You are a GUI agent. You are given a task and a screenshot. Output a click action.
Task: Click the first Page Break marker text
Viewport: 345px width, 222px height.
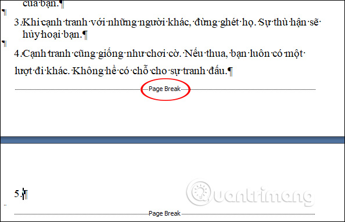164,89
